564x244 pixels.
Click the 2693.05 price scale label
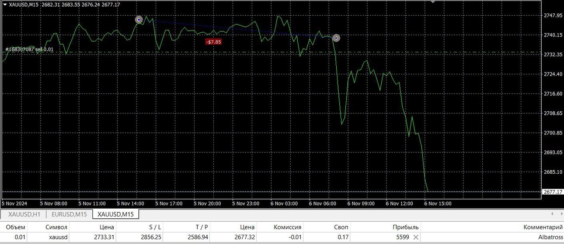coord(553,152)
